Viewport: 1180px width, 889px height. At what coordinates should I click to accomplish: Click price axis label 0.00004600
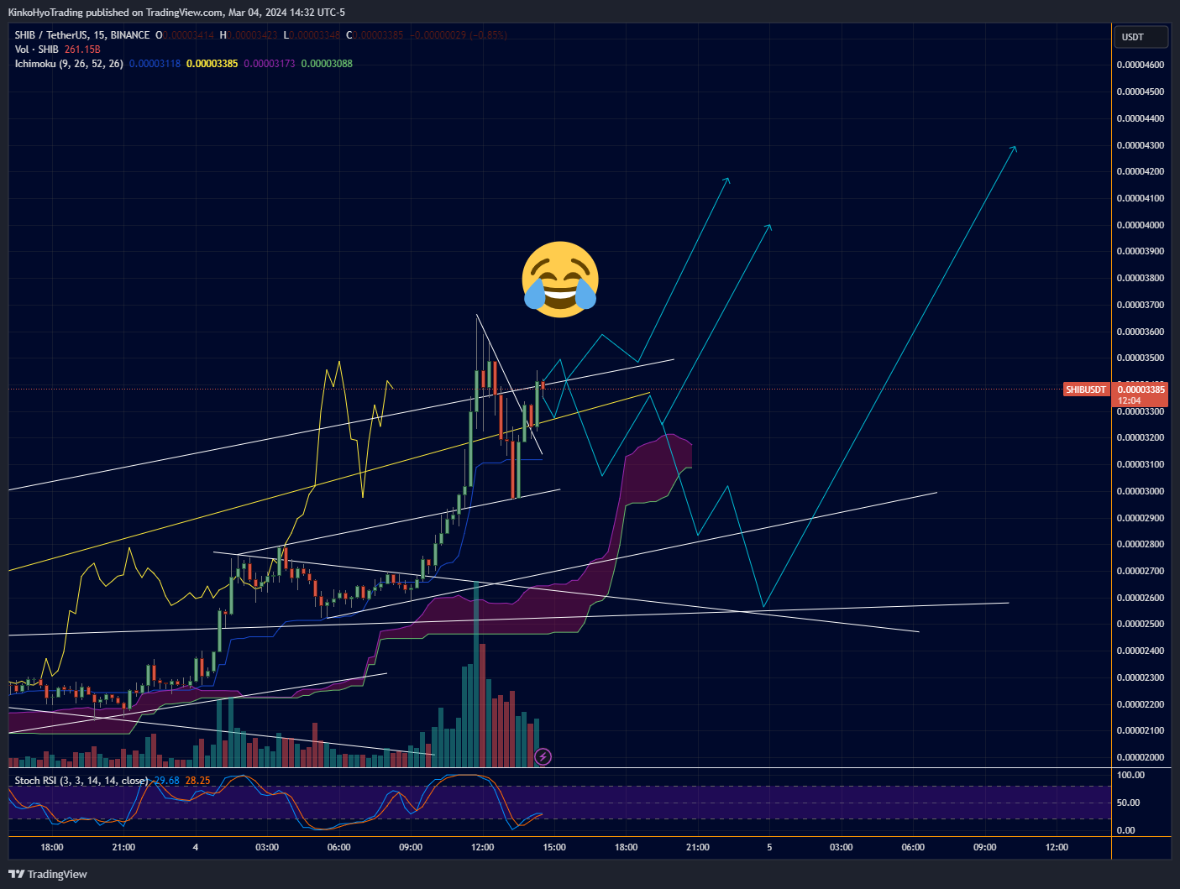[1141, 65]
